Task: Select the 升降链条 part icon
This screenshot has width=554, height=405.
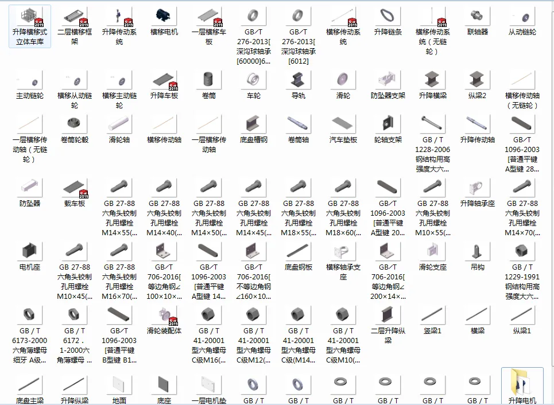Action: click(x=388, y=17)
